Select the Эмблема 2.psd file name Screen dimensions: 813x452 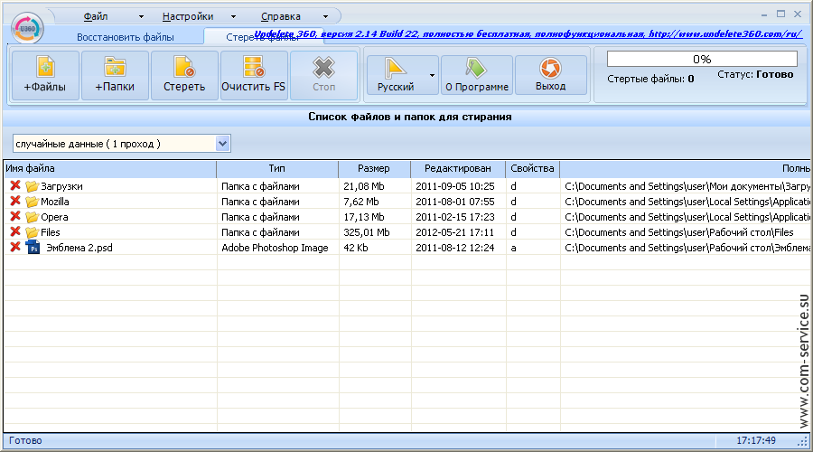tap(79, 248)
